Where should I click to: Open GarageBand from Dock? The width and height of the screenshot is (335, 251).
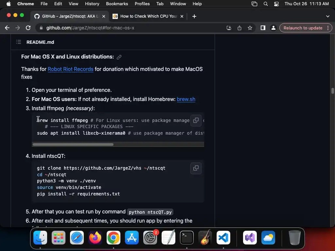point(205,238)
